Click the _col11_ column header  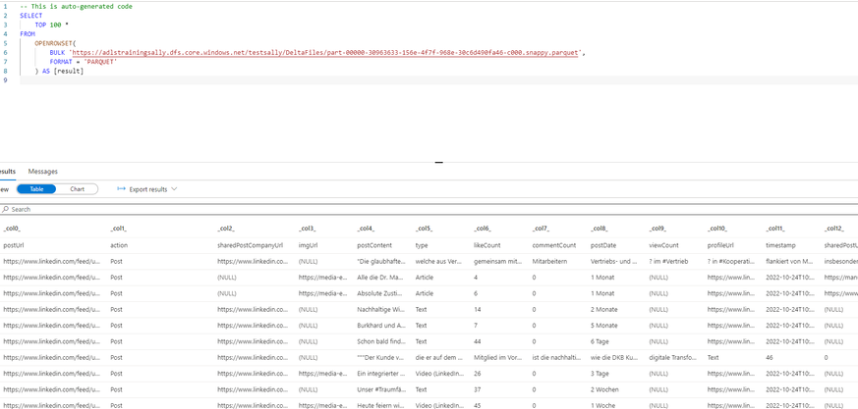click(775, 229)
